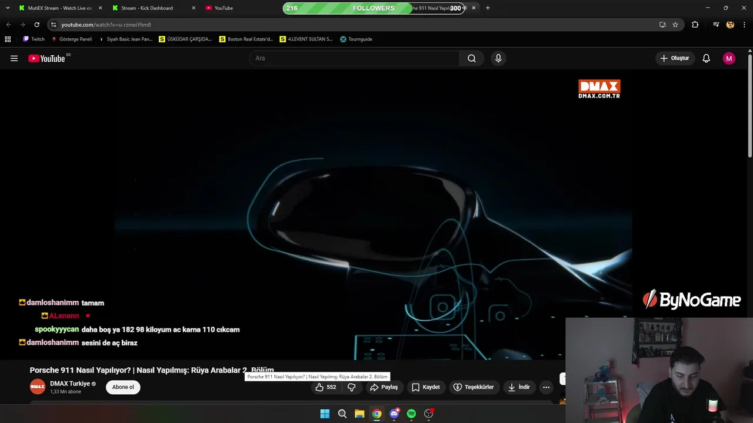Go forward in browser history
The width and height of the screenshot is (753, 423).
[x=22, y=25]
